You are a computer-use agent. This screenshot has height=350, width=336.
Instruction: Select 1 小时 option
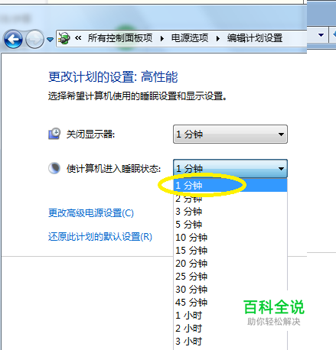point(230,316)
